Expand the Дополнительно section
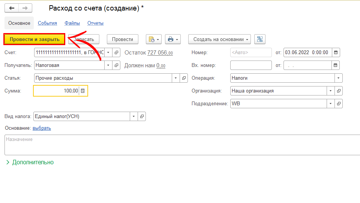Screen dimensions: 360x203 [x=30, y=162]
